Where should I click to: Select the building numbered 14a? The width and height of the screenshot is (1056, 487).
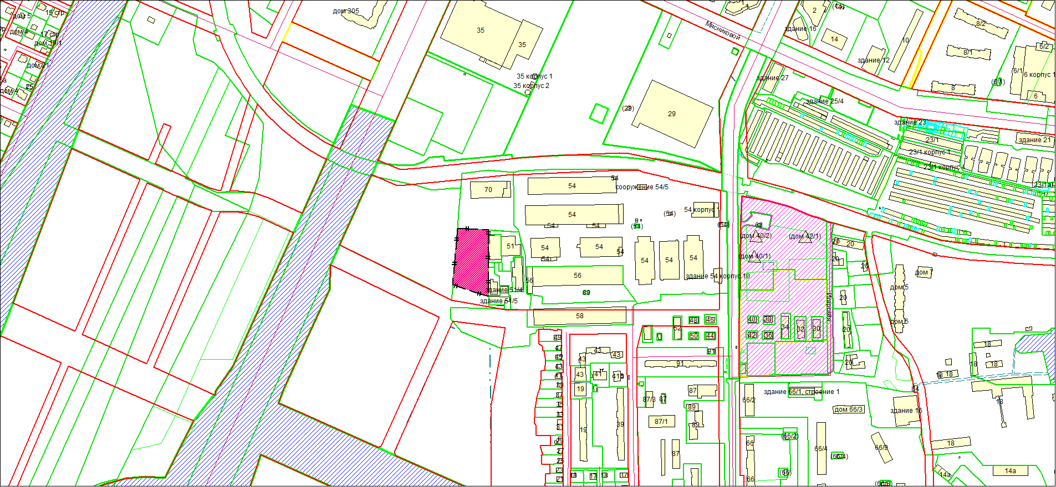pyautogui.click(x=1010, y=471)
